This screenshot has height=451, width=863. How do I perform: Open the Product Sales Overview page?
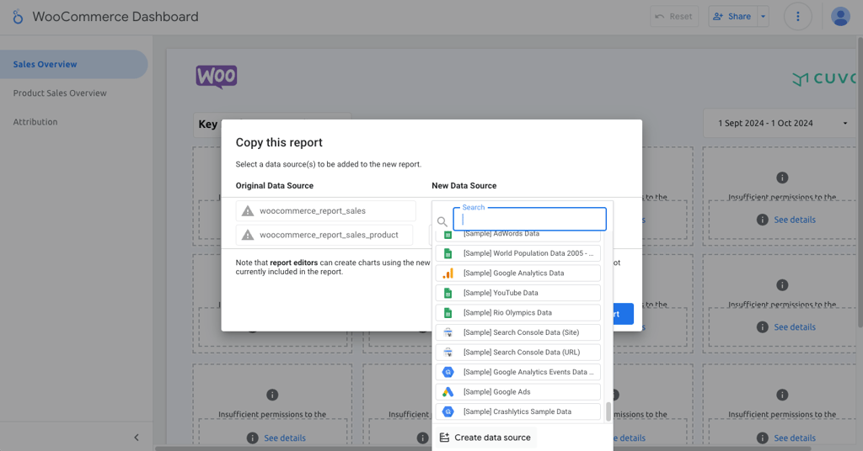click(x=60, y=93)
